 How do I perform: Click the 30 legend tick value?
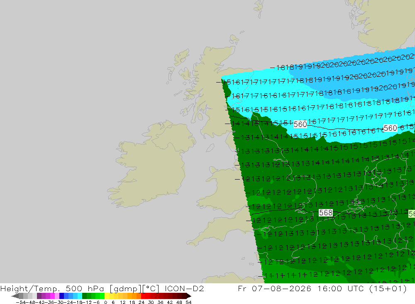click(151, 302)
